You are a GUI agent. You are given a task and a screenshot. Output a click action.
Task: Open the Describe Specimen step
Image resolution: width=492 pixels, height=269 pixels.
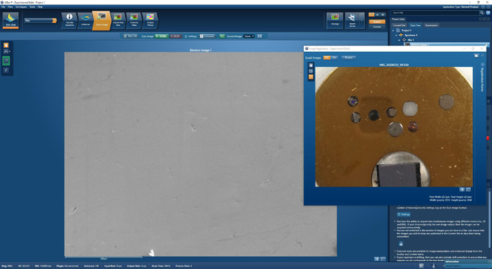70,20
